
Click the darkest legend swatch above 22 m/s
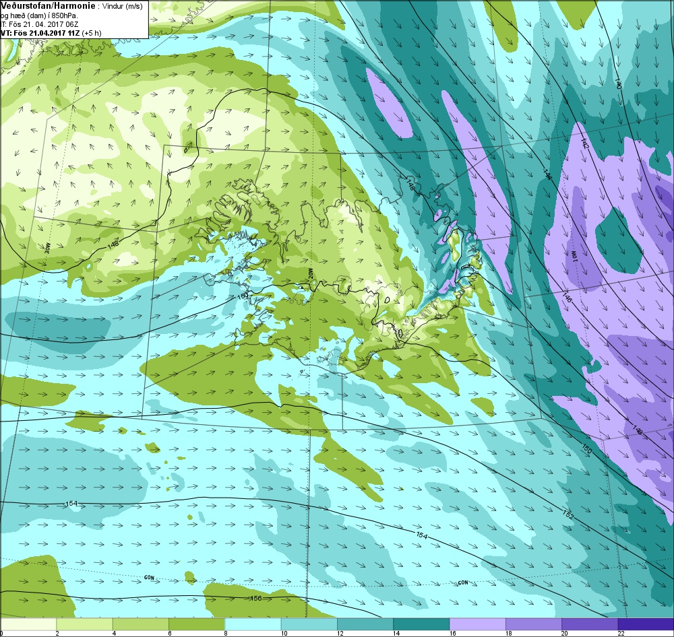click(646, 624)
